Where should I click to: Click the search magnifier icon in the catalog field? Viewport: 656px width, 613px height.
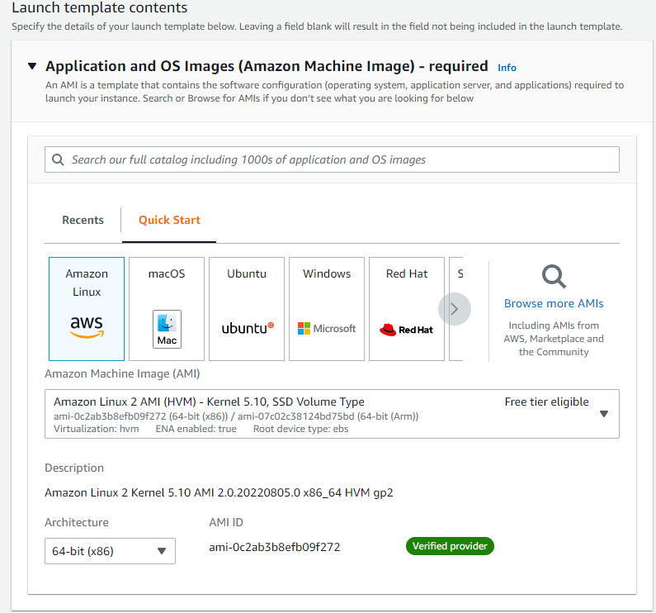click(58, 159)
